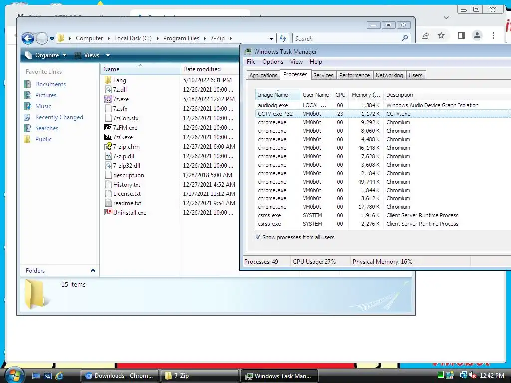Viewport: 511px width, 383px height.
Task: Switch to the Applications tab
Action: 263,75
